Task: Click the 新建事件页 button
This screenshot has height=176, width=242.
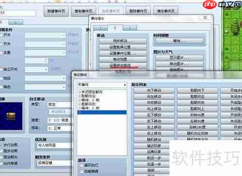Action: [x=56, y=11]
